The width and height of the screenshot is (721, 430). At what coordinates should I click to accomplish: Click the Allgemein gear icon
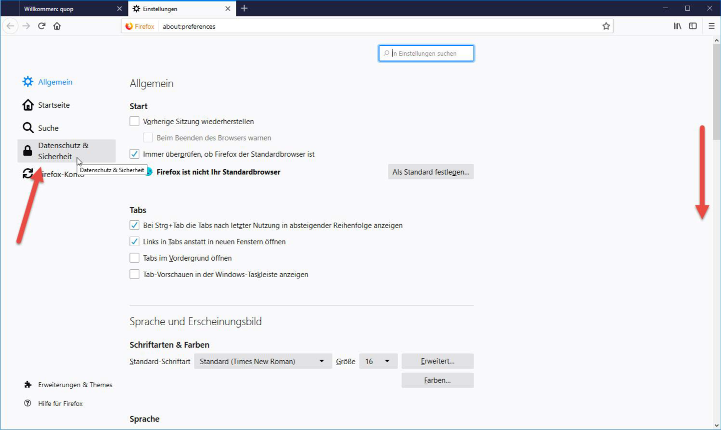tap(28, 82)
